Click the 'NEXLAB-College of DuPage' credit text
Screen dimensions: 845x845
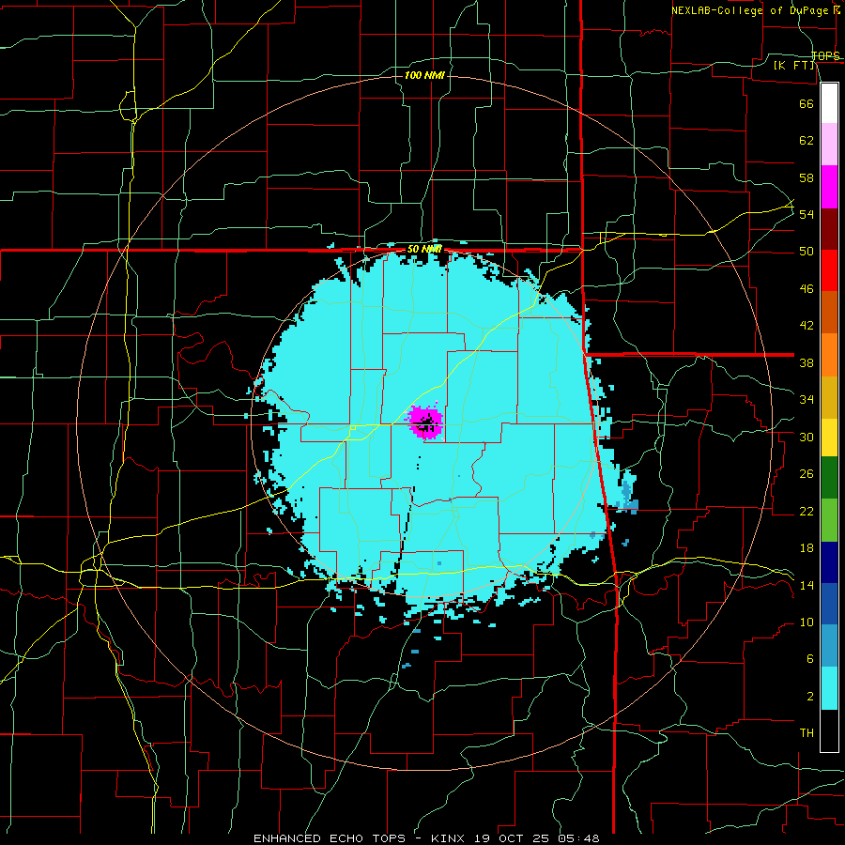click(x=751, y=10)
